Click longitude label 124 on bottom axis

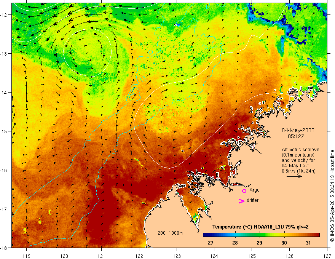[214, 256]
